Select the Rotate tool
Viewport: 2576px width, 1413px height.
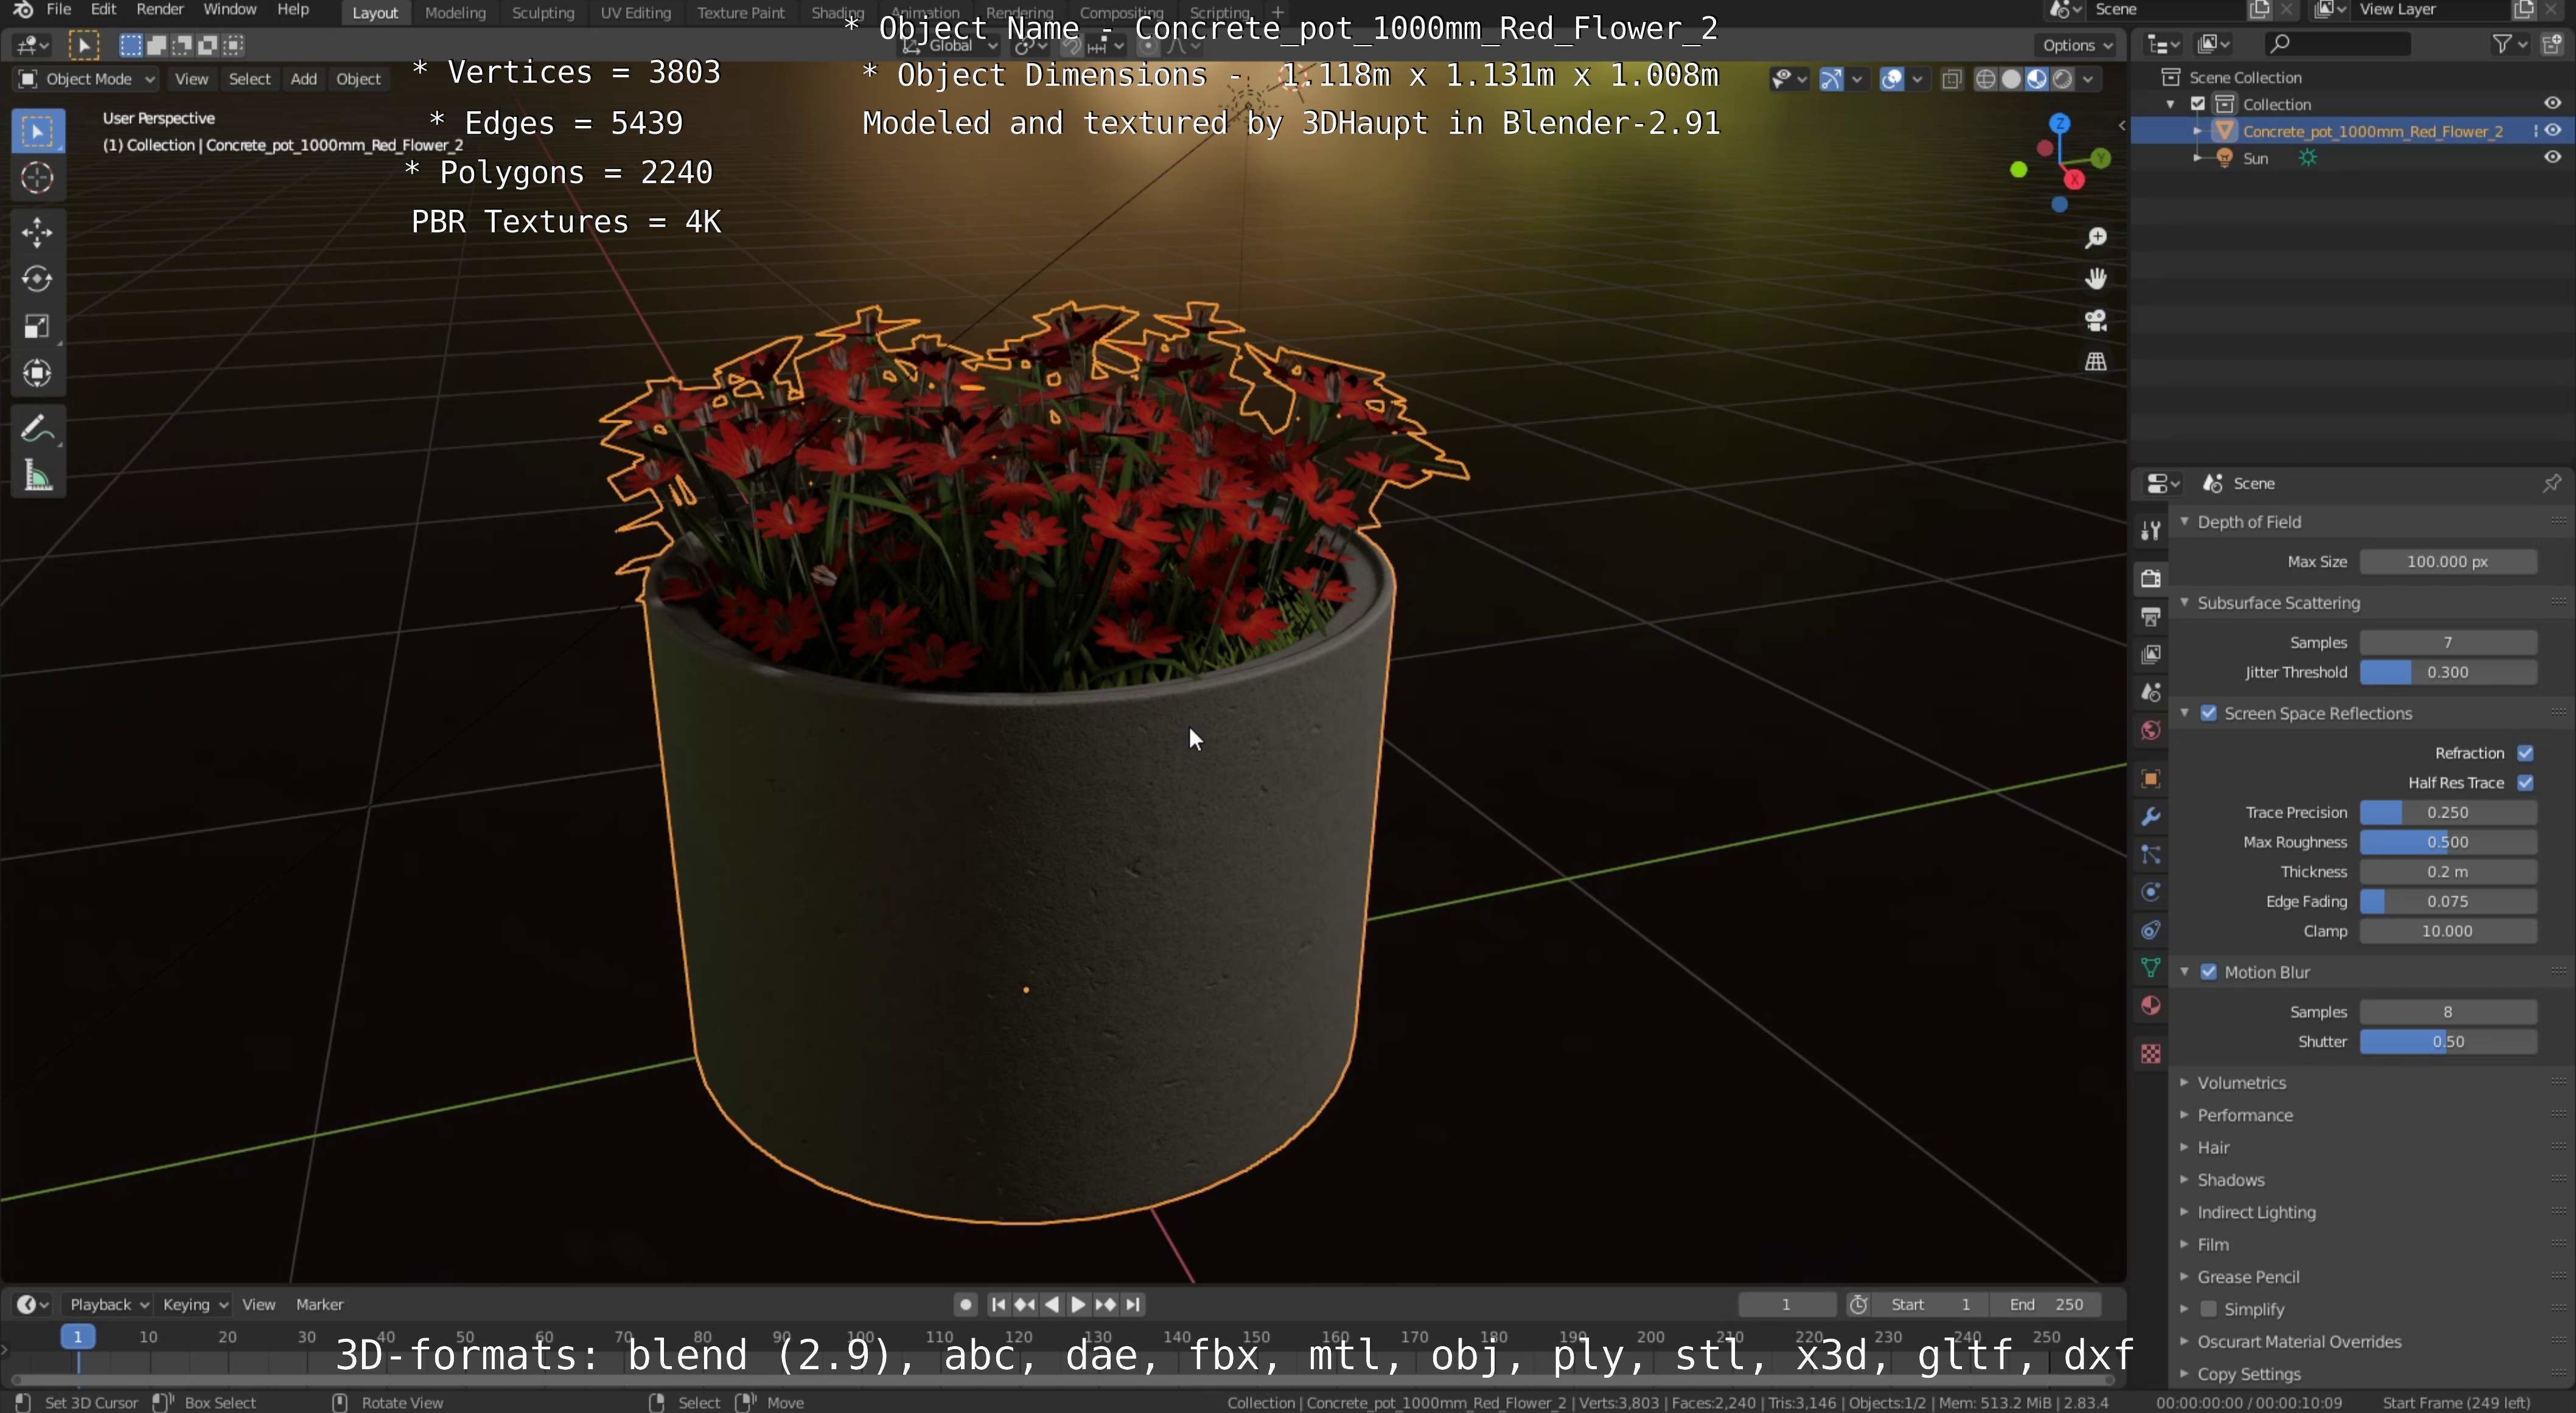(37, 279)
